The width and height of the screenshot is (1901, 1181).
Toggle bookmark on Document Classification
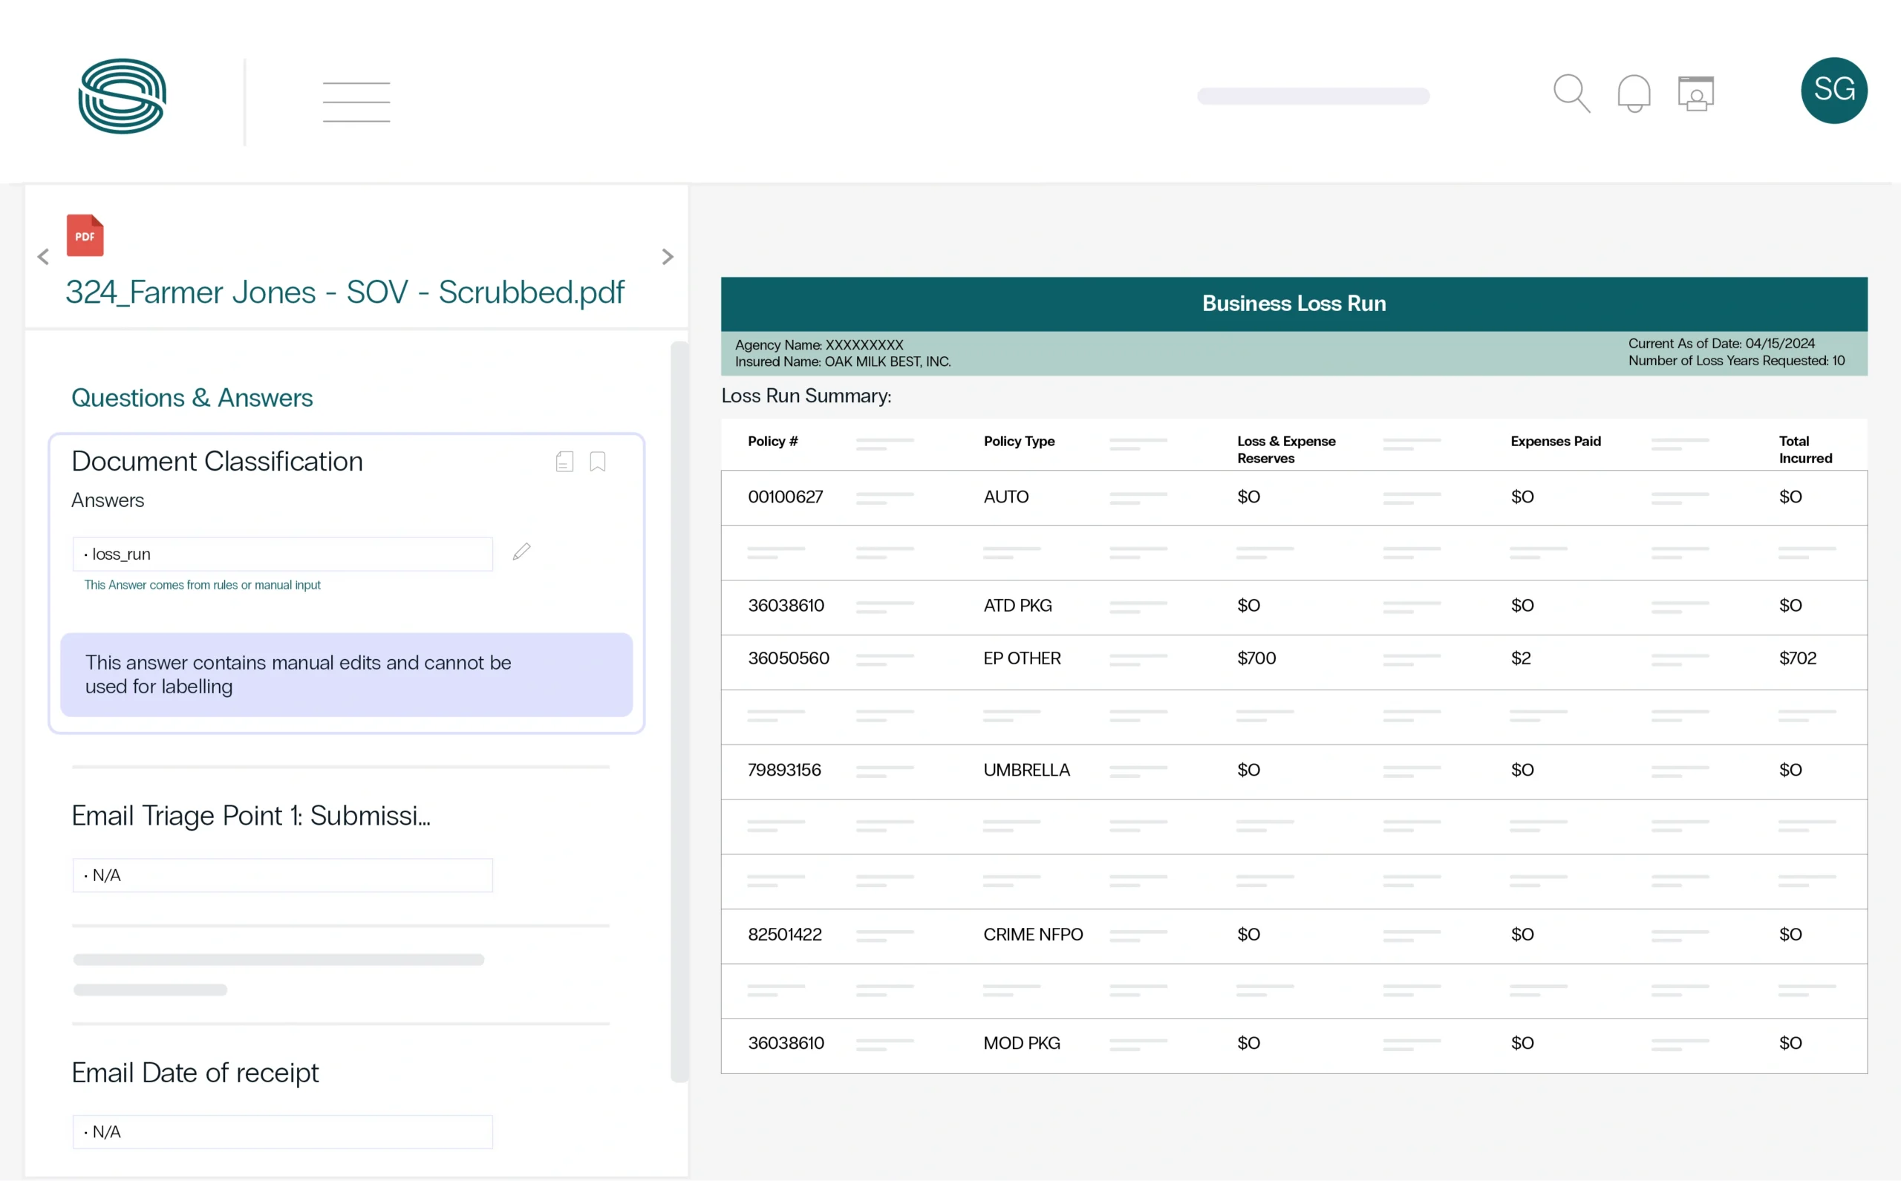pyautogui.click(x=598, y=462)
